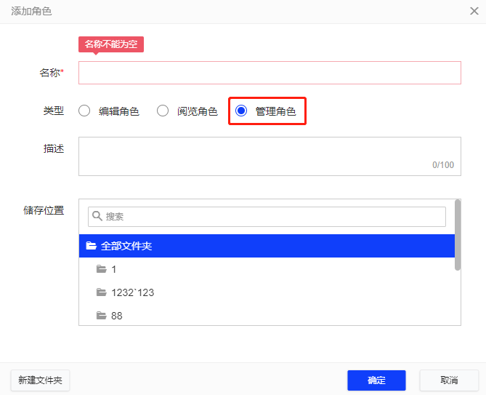Choose folder 88 as storage location
The height and width of the screenshot is (395, 486).
[116, 316]
